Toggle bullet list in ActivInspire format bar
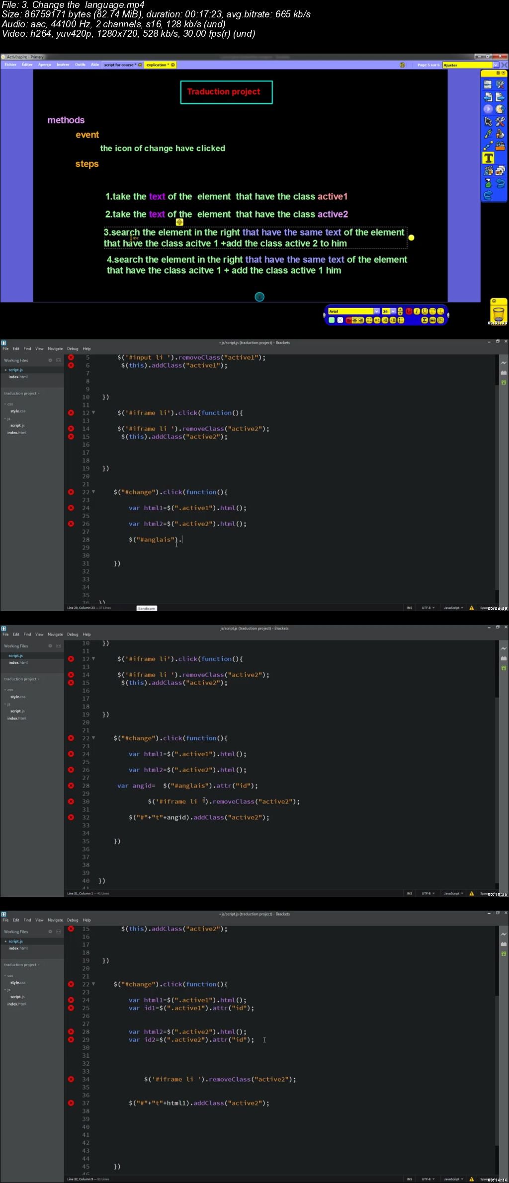Screen dimensions: 509x1183 [401, 320]
